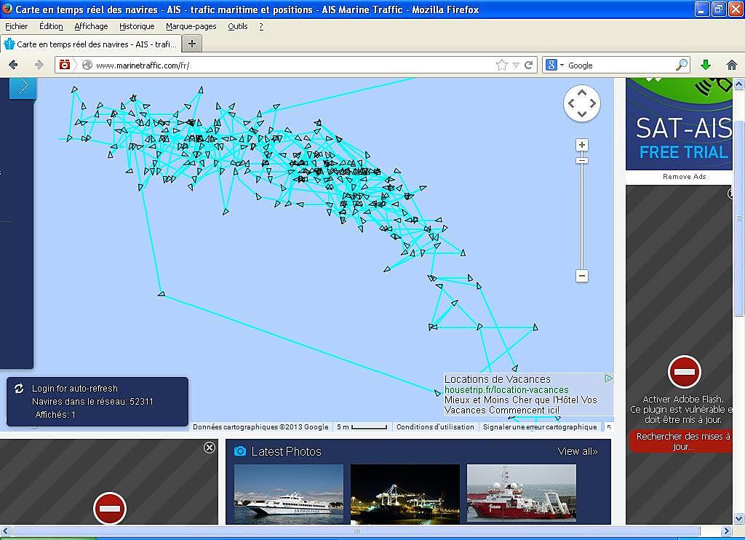The height and width of the screenshot is (540, 745).
Task: Open the night port cranes photo thumbnail
Action: (405, 494)
